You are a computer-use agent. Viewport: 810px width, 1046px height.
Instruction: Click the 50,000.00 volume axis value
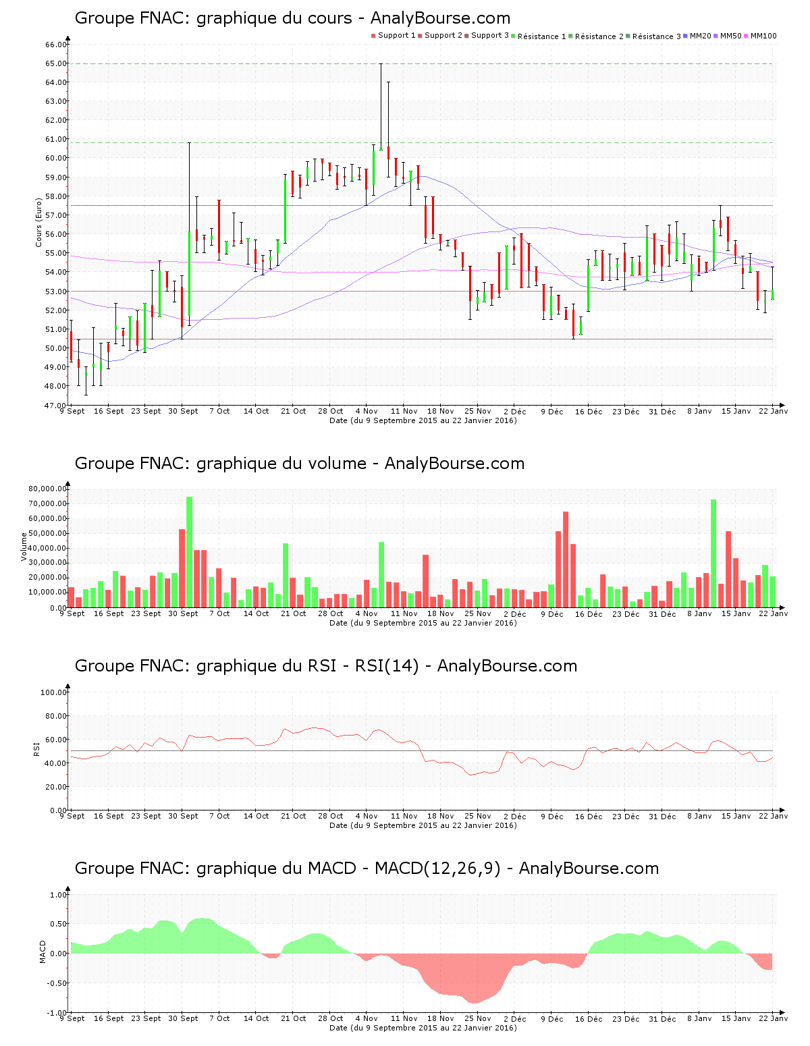click(x=48, y=533)
